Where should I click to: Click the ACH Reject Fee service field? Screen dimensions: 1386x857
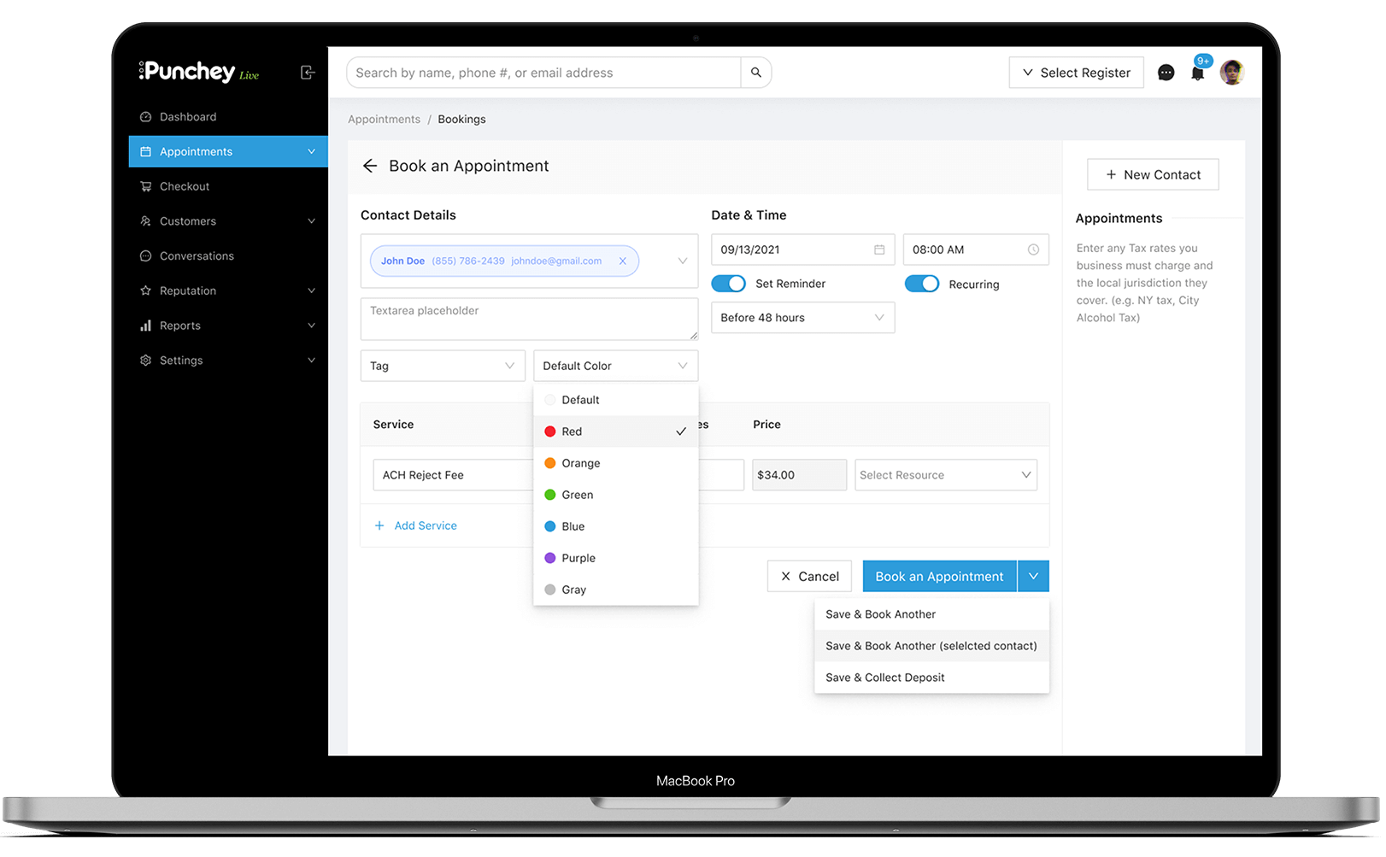pos(453,475)
